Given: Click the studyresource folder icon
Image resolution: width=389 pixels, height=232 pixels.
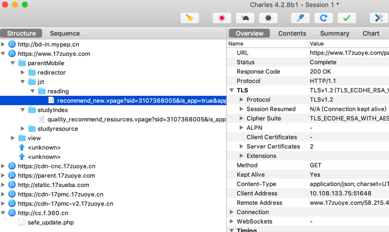Looking at the screenshot, I should point(32,129).
